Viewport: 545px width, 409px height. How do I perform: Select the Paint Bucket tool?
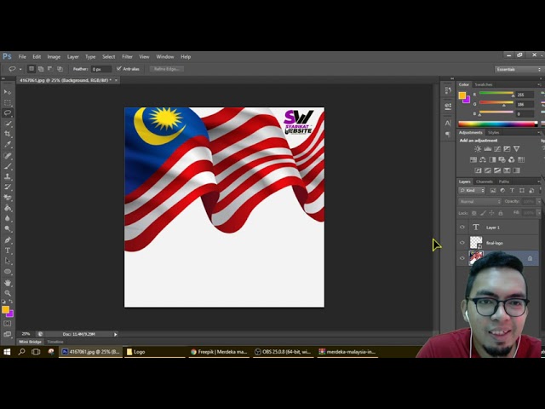point(8,208)
